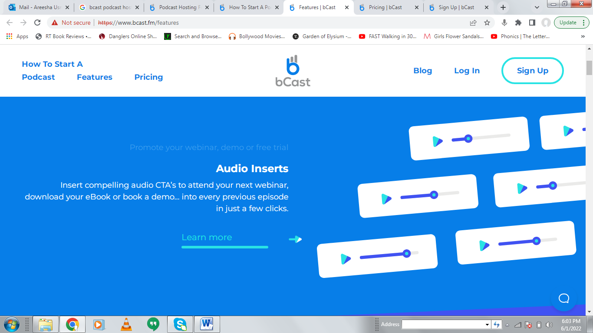The image size is (593, 333).
Task: Go forward to the next page
Action: click(23, 23)
